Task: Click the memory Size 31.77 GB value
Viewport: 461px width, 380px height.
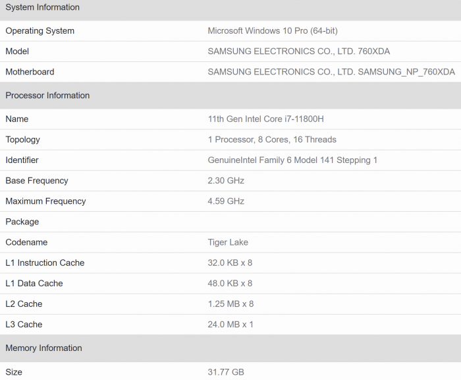Action: click(x=226, y=372)
